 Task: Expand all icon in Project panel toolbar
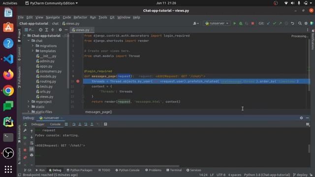47,30
